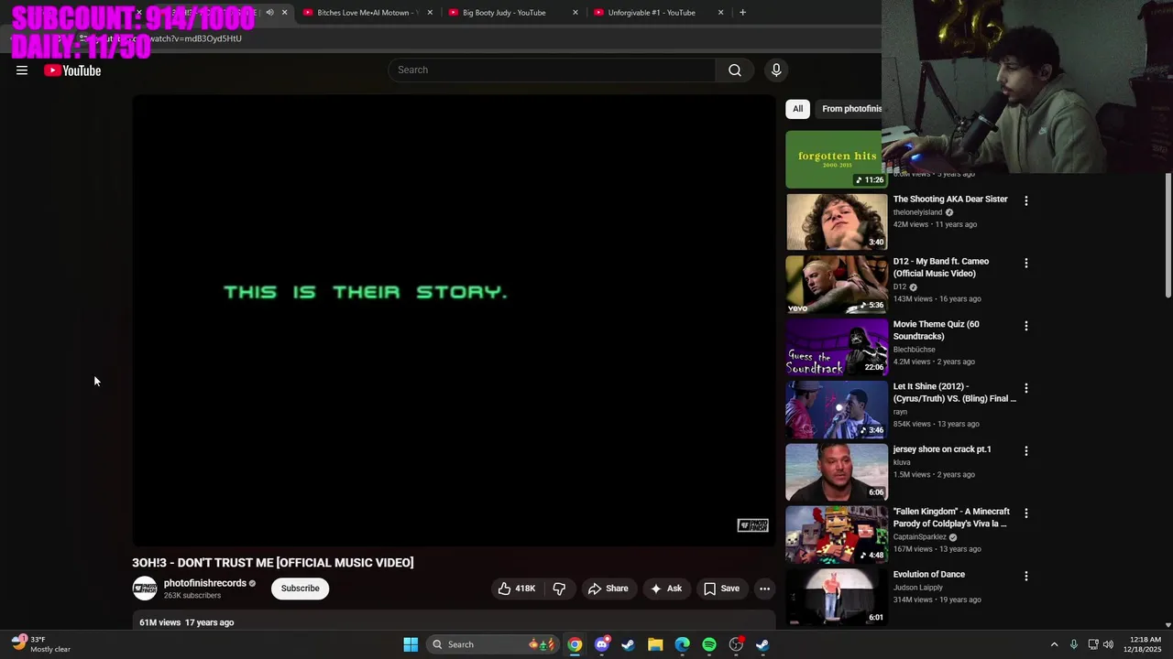Open the taskbar volume control

tap(1108, 644)
